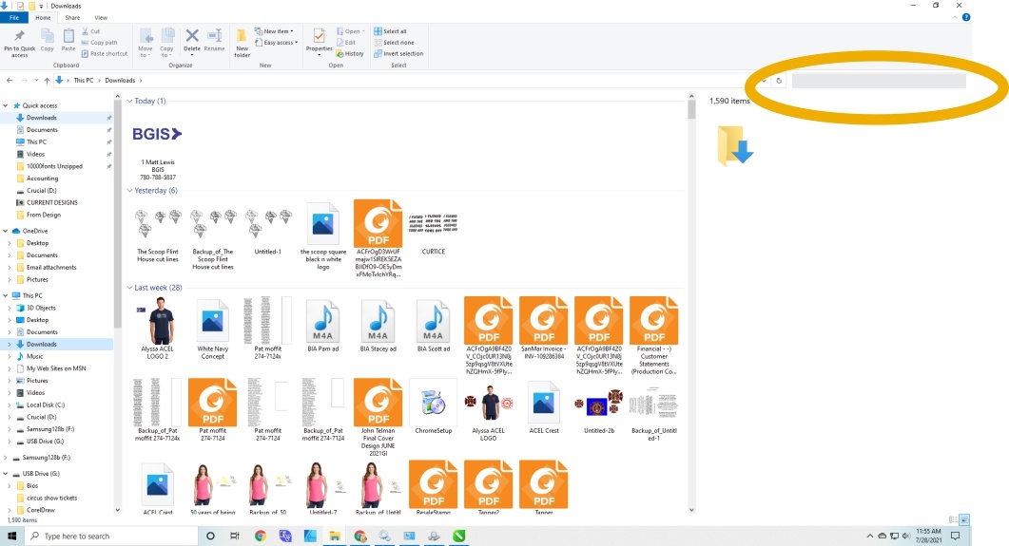This screenshot has width=1009, height=546.
Task: Open File Explorer on the taskbar
Action: (x=335, y=536)
